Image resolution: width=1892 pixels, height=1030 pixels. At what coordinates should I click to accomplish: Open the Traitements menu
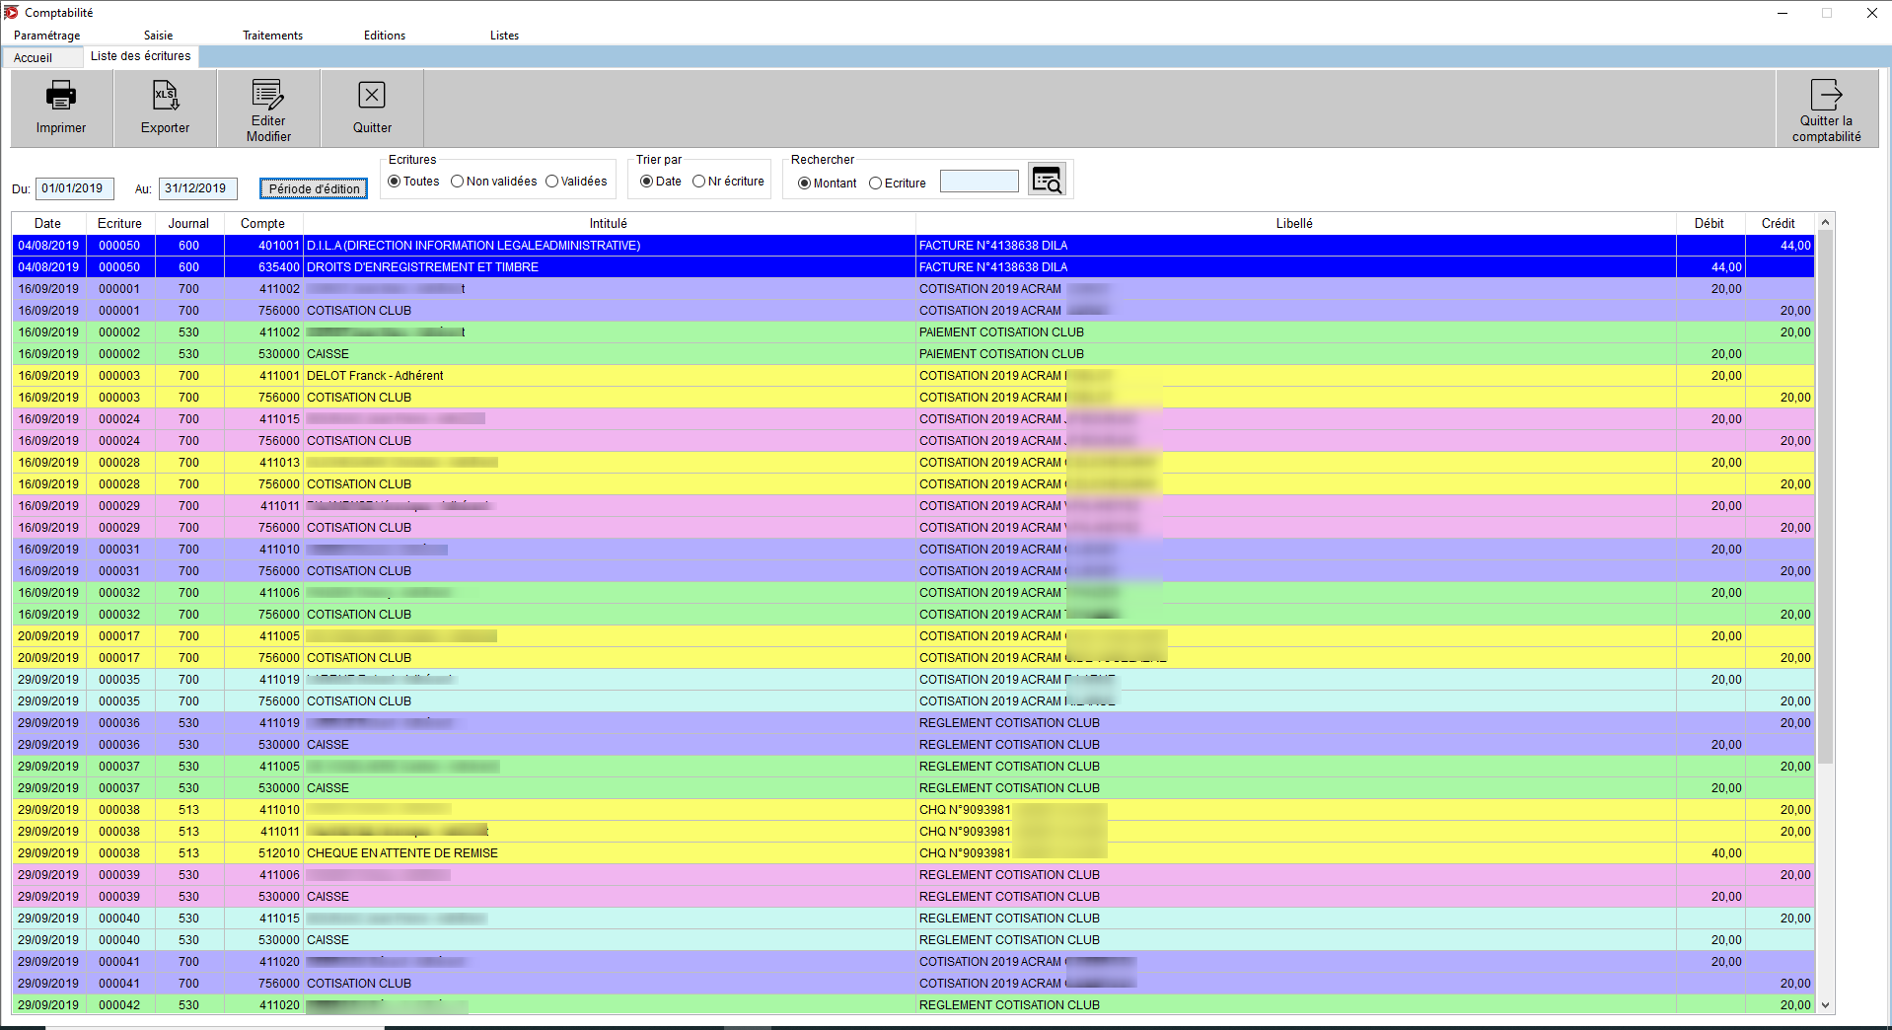tap(273, 36)
